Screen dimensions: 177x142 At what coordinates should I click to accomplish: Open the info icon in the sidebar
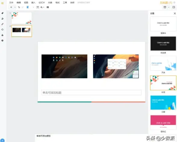[x=2, y=40]
